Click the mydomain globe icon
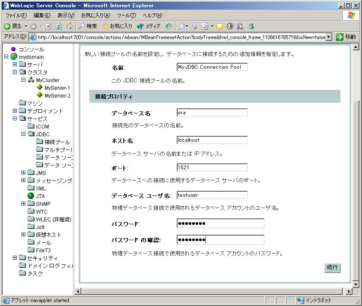 pyautogui.click(x=14, y=57)
